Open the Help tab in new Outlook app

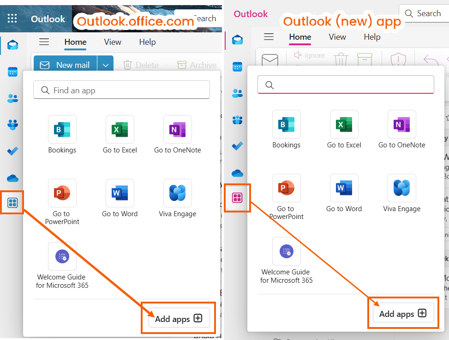point(372,37)
